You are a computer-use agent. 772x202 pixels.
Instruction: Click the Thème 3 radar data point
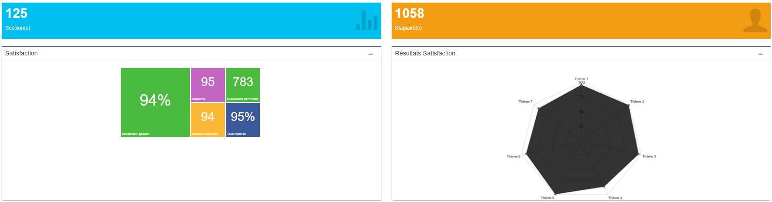click(x=638, y=154)
